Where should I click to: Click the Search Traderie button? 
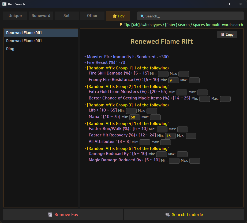tap(184, 214)
